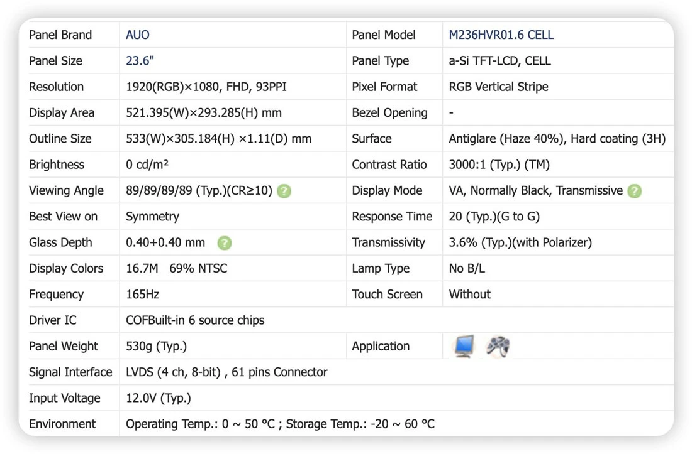The image size is (692, 454).
Task: Click the Signal Interface label
Action: click(70, 372)
